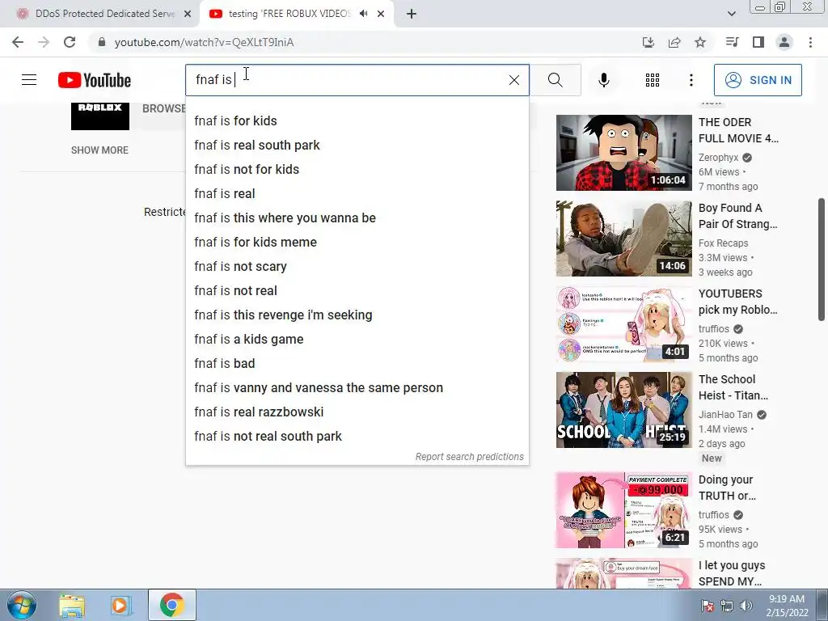Screen dimensions: 828x621
Task: Select the suggestion 'fnaf is real'
Action: (357, 194)
